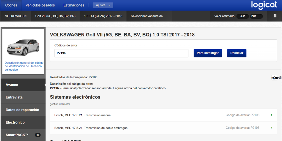
Task: Open SmartPACK sidebar item
Action: click(23, 135)
